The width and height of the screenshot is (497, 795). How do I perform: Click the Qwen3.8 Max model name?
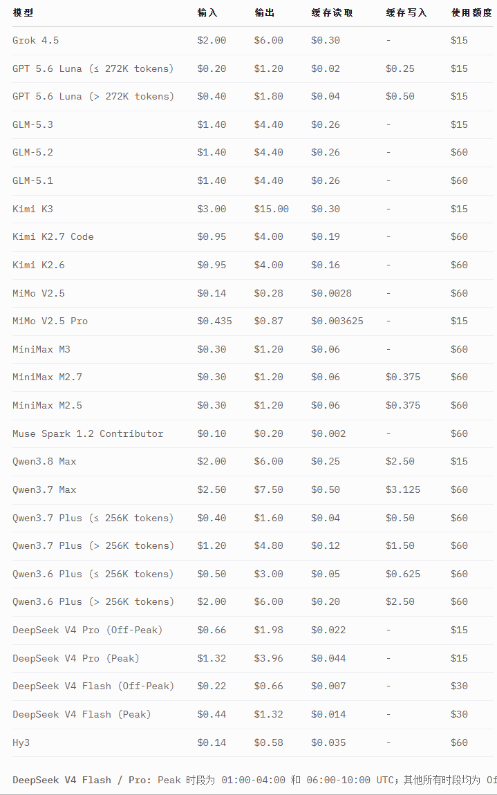point(44,461)
